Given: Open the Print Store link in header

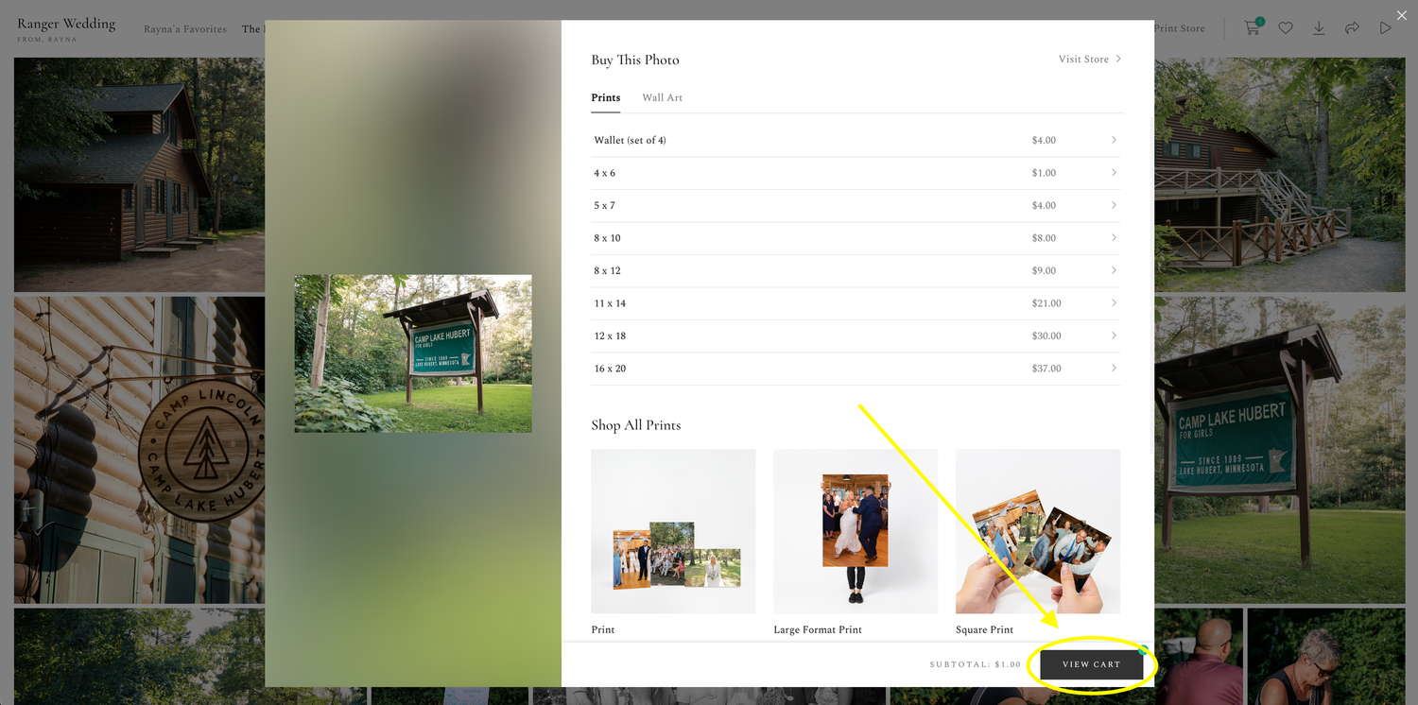Looking at the screenshot, I should pos(1179,28).
